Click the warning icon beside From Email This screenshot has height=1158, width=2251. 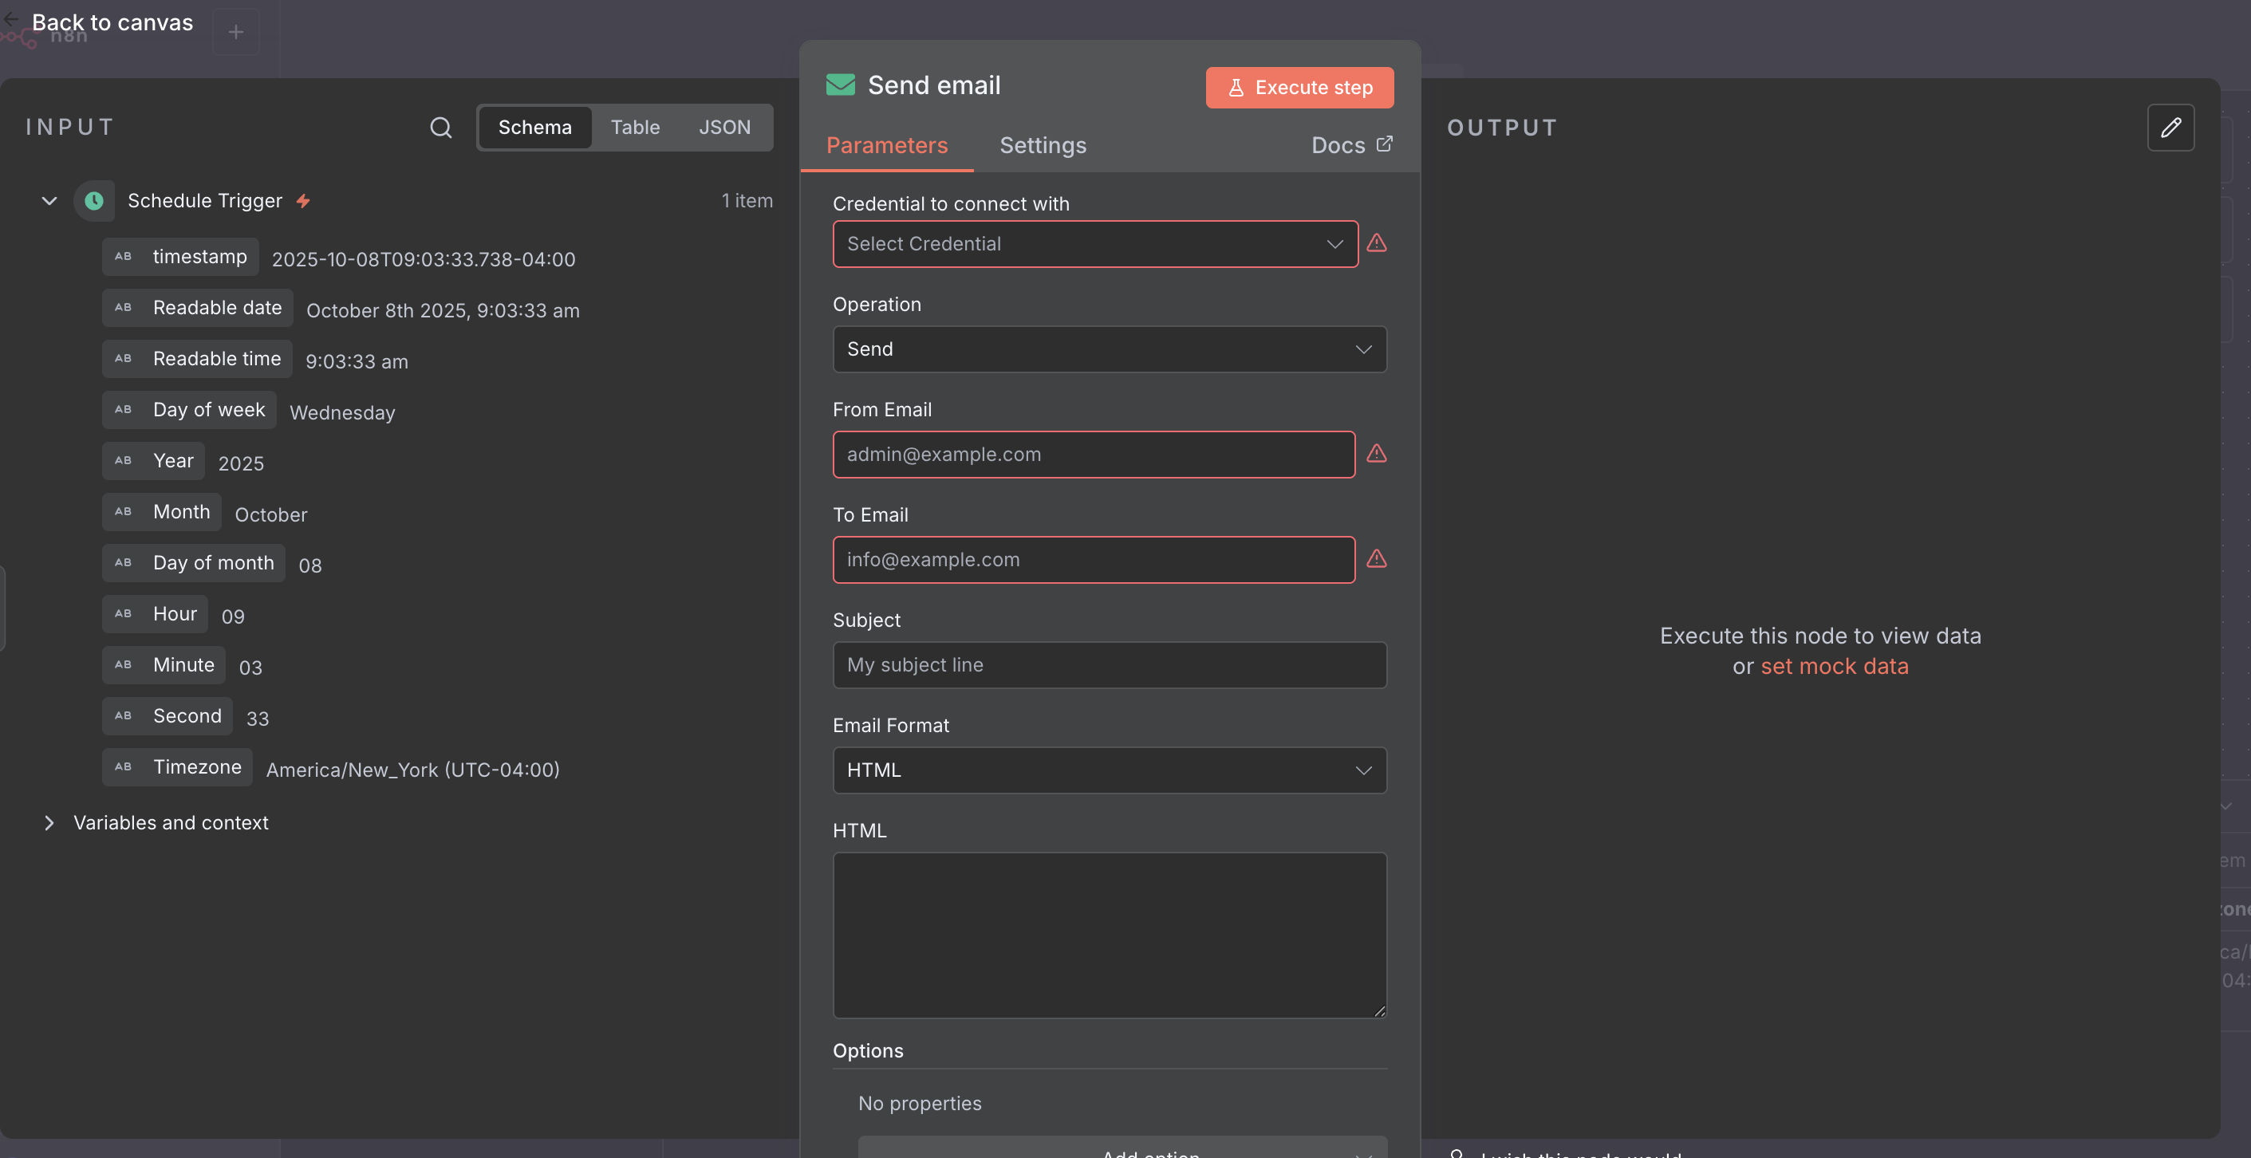click(x=1376, y=454)
